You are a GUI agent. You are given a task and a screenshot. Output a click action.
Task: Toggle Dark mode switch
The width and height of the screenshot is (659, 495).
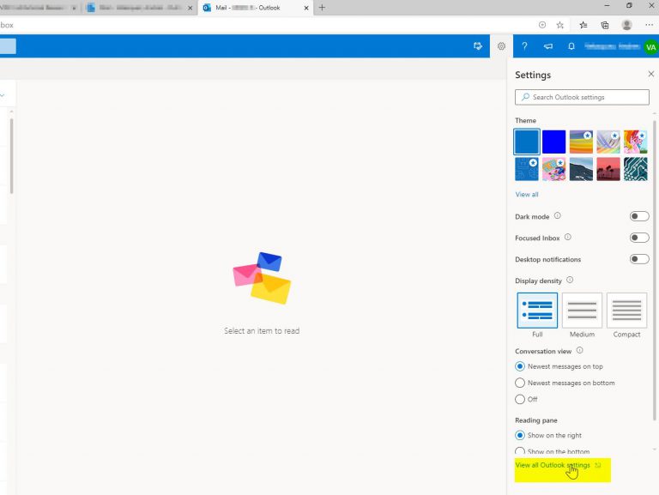tap(639, 216)
